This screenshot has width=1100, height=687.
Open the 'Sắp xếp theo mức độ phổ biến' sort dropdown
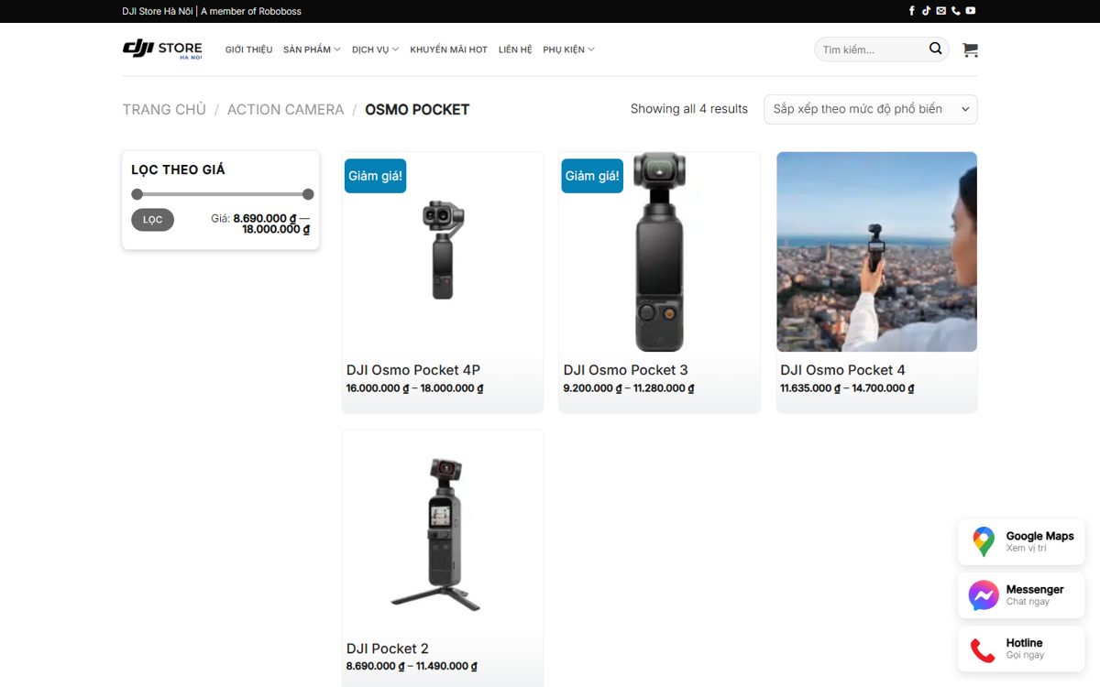871,109
